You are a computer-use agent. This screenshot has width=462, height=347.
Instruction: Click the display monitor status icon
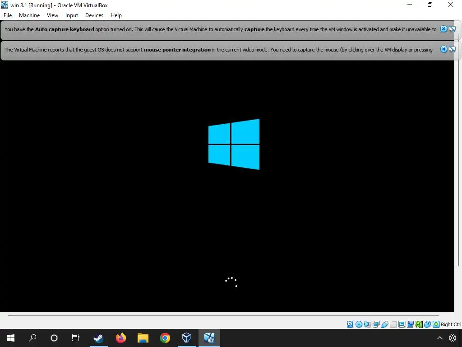click(402, 324)
